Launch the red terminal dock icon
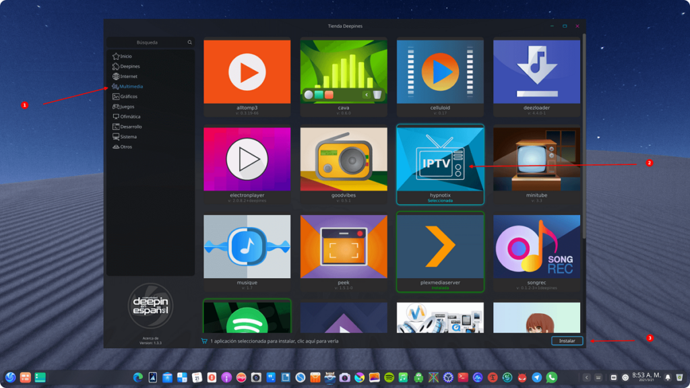Screen dimensions: 690x388 point(463,377)
